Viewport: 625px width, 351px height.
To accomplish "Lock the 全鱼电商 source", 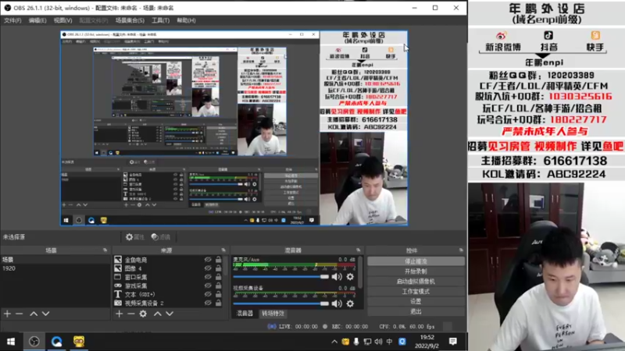I will click(x=219, y=260).
